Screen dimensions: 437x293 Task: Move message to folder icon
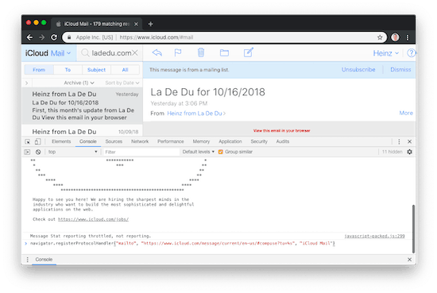click(x=224, y=52)
